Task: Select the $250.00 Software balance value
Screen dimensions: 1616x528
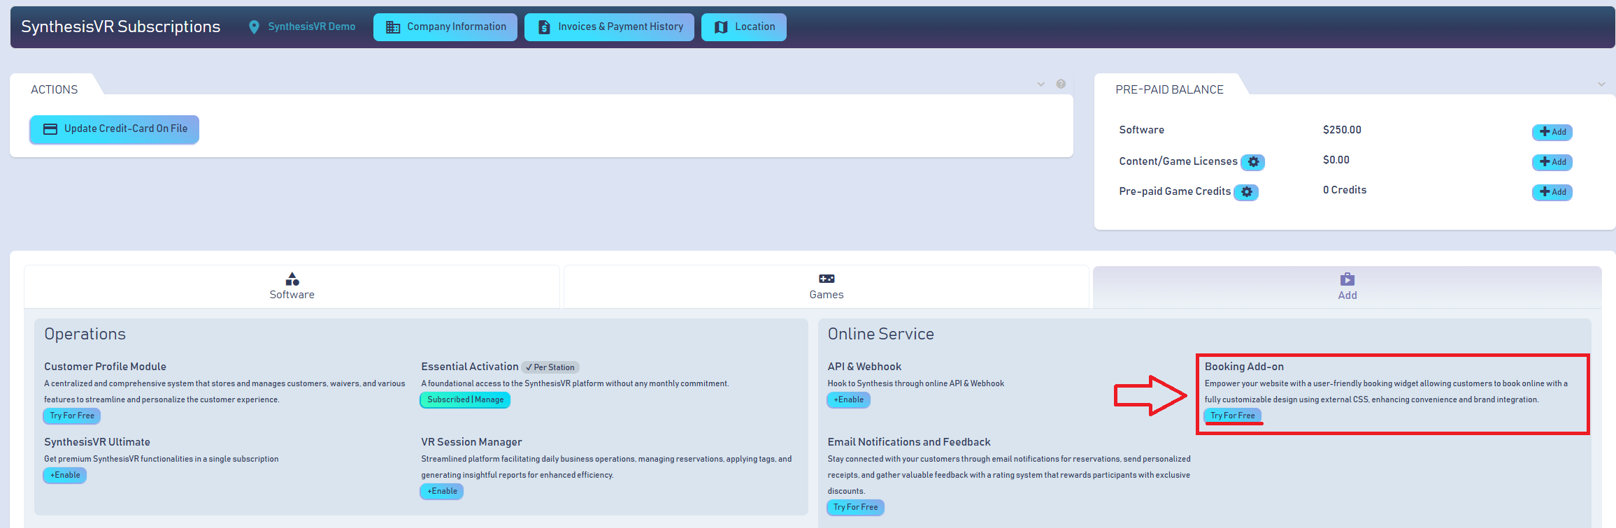Action: click(1342, 130)
